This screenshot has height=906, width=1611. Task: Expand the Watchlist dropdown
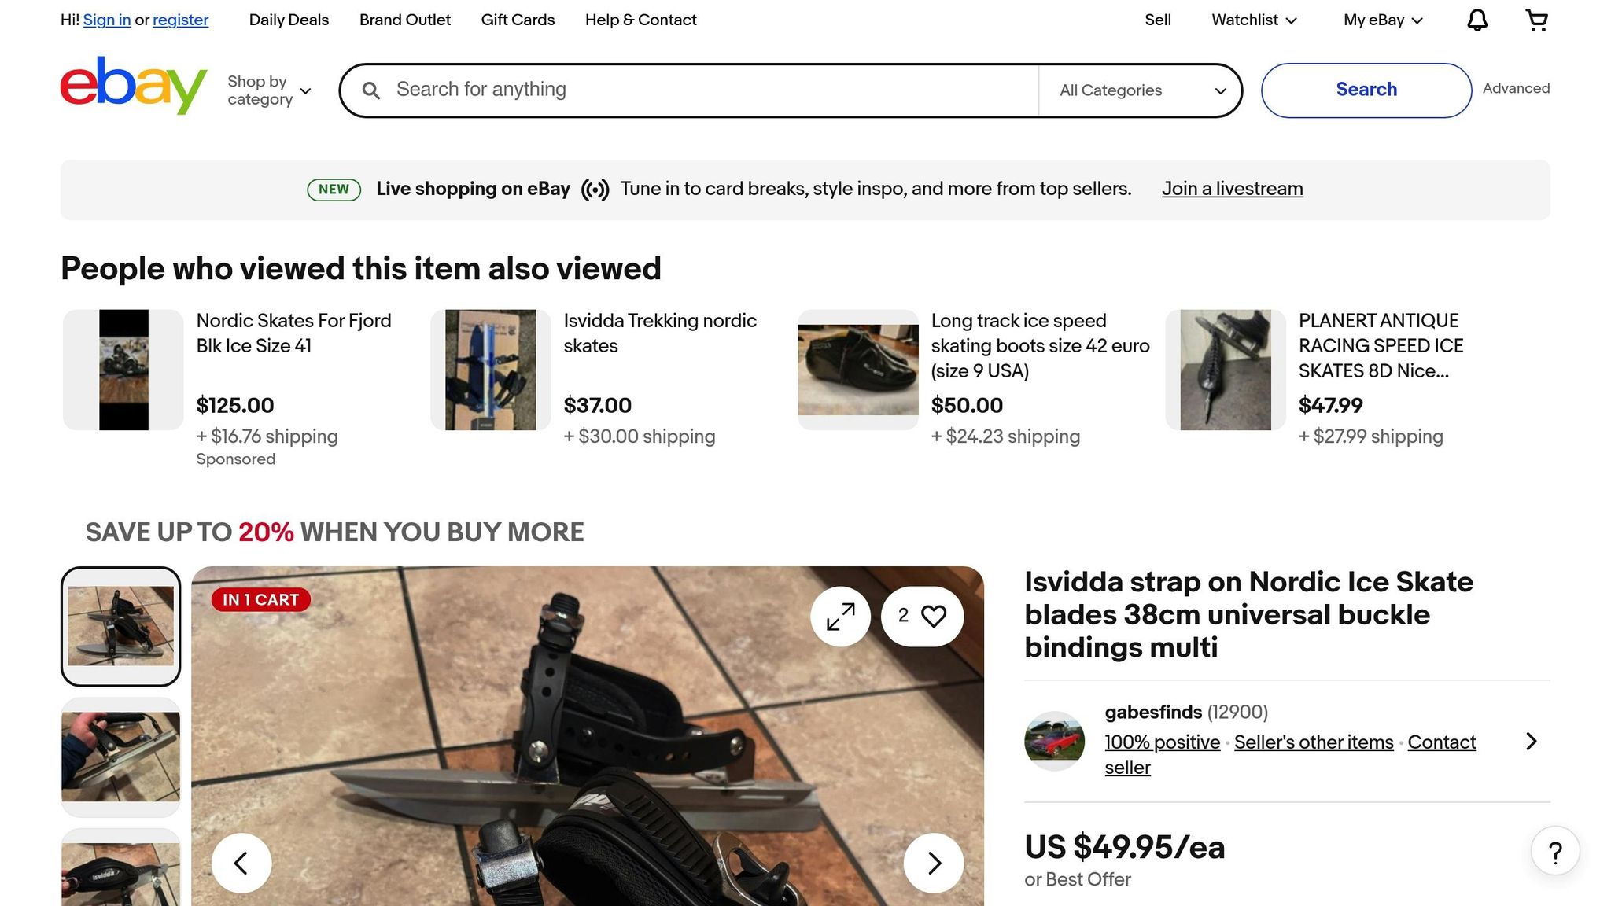coord(1254,20)
